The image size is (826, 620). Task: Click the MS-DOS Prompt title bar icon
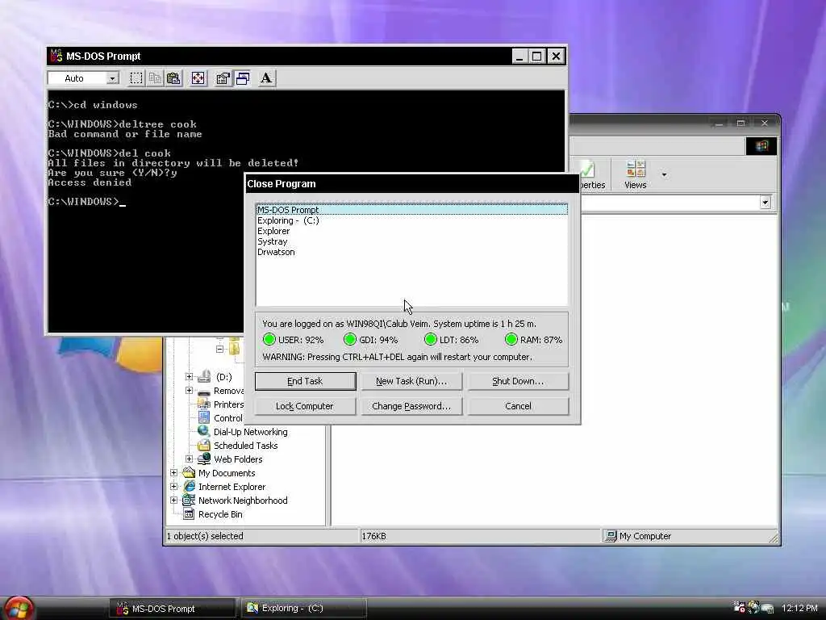click(56, 56)
